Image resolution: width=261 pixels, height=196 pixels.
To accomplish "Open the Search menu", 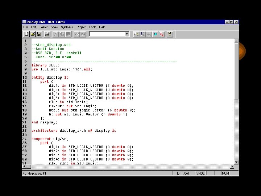I will (x=43, y=27).
